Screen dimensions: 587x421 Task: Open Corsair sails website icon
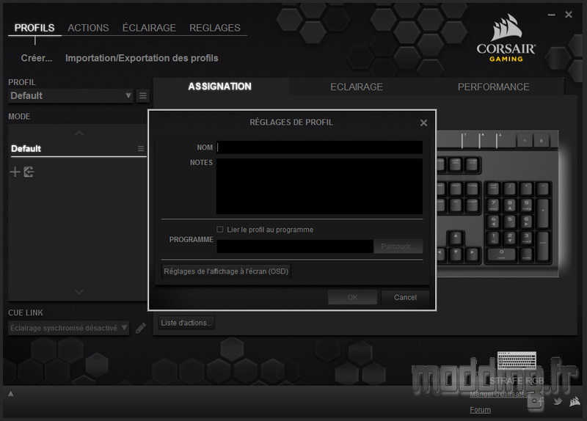pos(575,402)
